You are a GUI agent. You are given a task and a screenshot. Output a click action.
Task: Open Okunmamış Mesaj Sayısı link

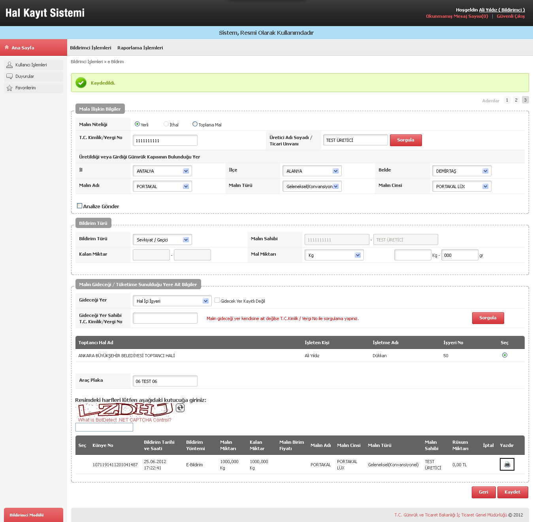457,16
